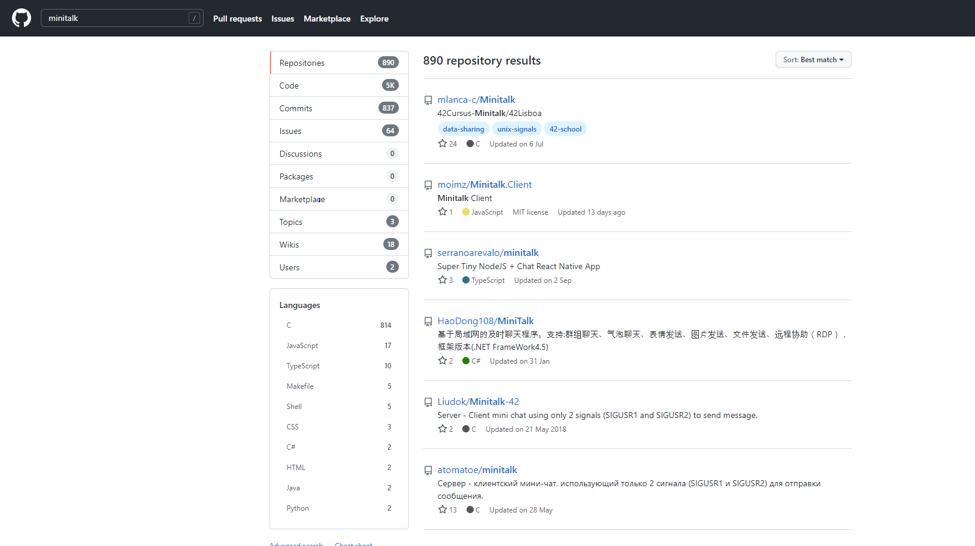Click the star icon on moimz/Minitalk.Client
The width and height of the screenshot is (975, 546).
[443, 212]
